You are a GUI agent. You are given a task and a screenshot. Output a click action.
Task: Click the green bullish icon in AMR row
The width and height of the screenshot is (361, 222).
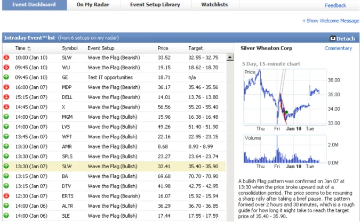point(6,146)
